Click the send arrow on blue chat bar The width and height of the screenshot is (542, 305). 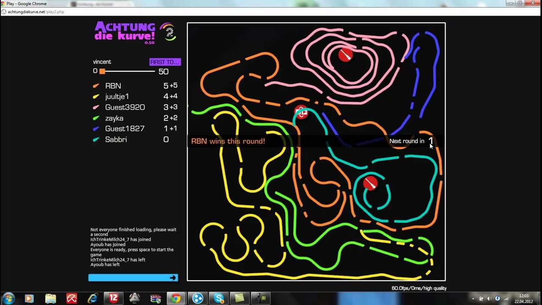[173, 278]
